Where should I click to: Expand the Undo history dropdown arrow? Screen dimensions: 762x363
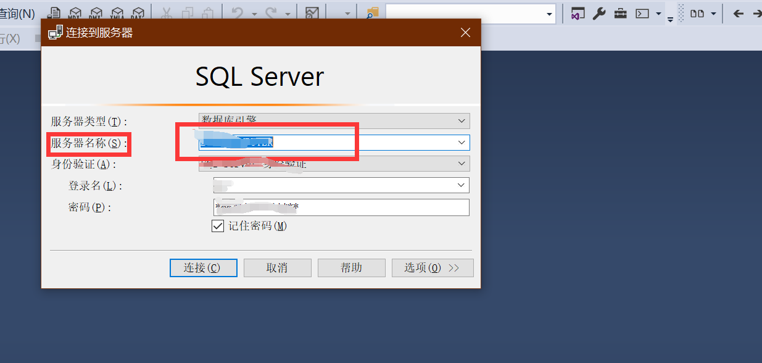tap(254, 14)
